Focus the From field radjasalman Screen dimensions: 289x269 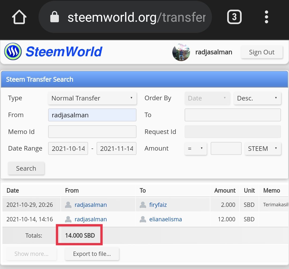92,115
